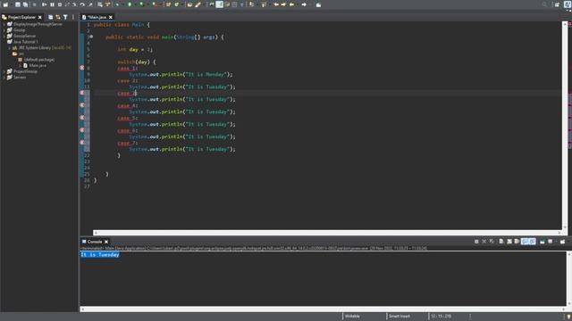Click the New Java Class icon
This screenshot has width=572, height=321.
point(177,4)
